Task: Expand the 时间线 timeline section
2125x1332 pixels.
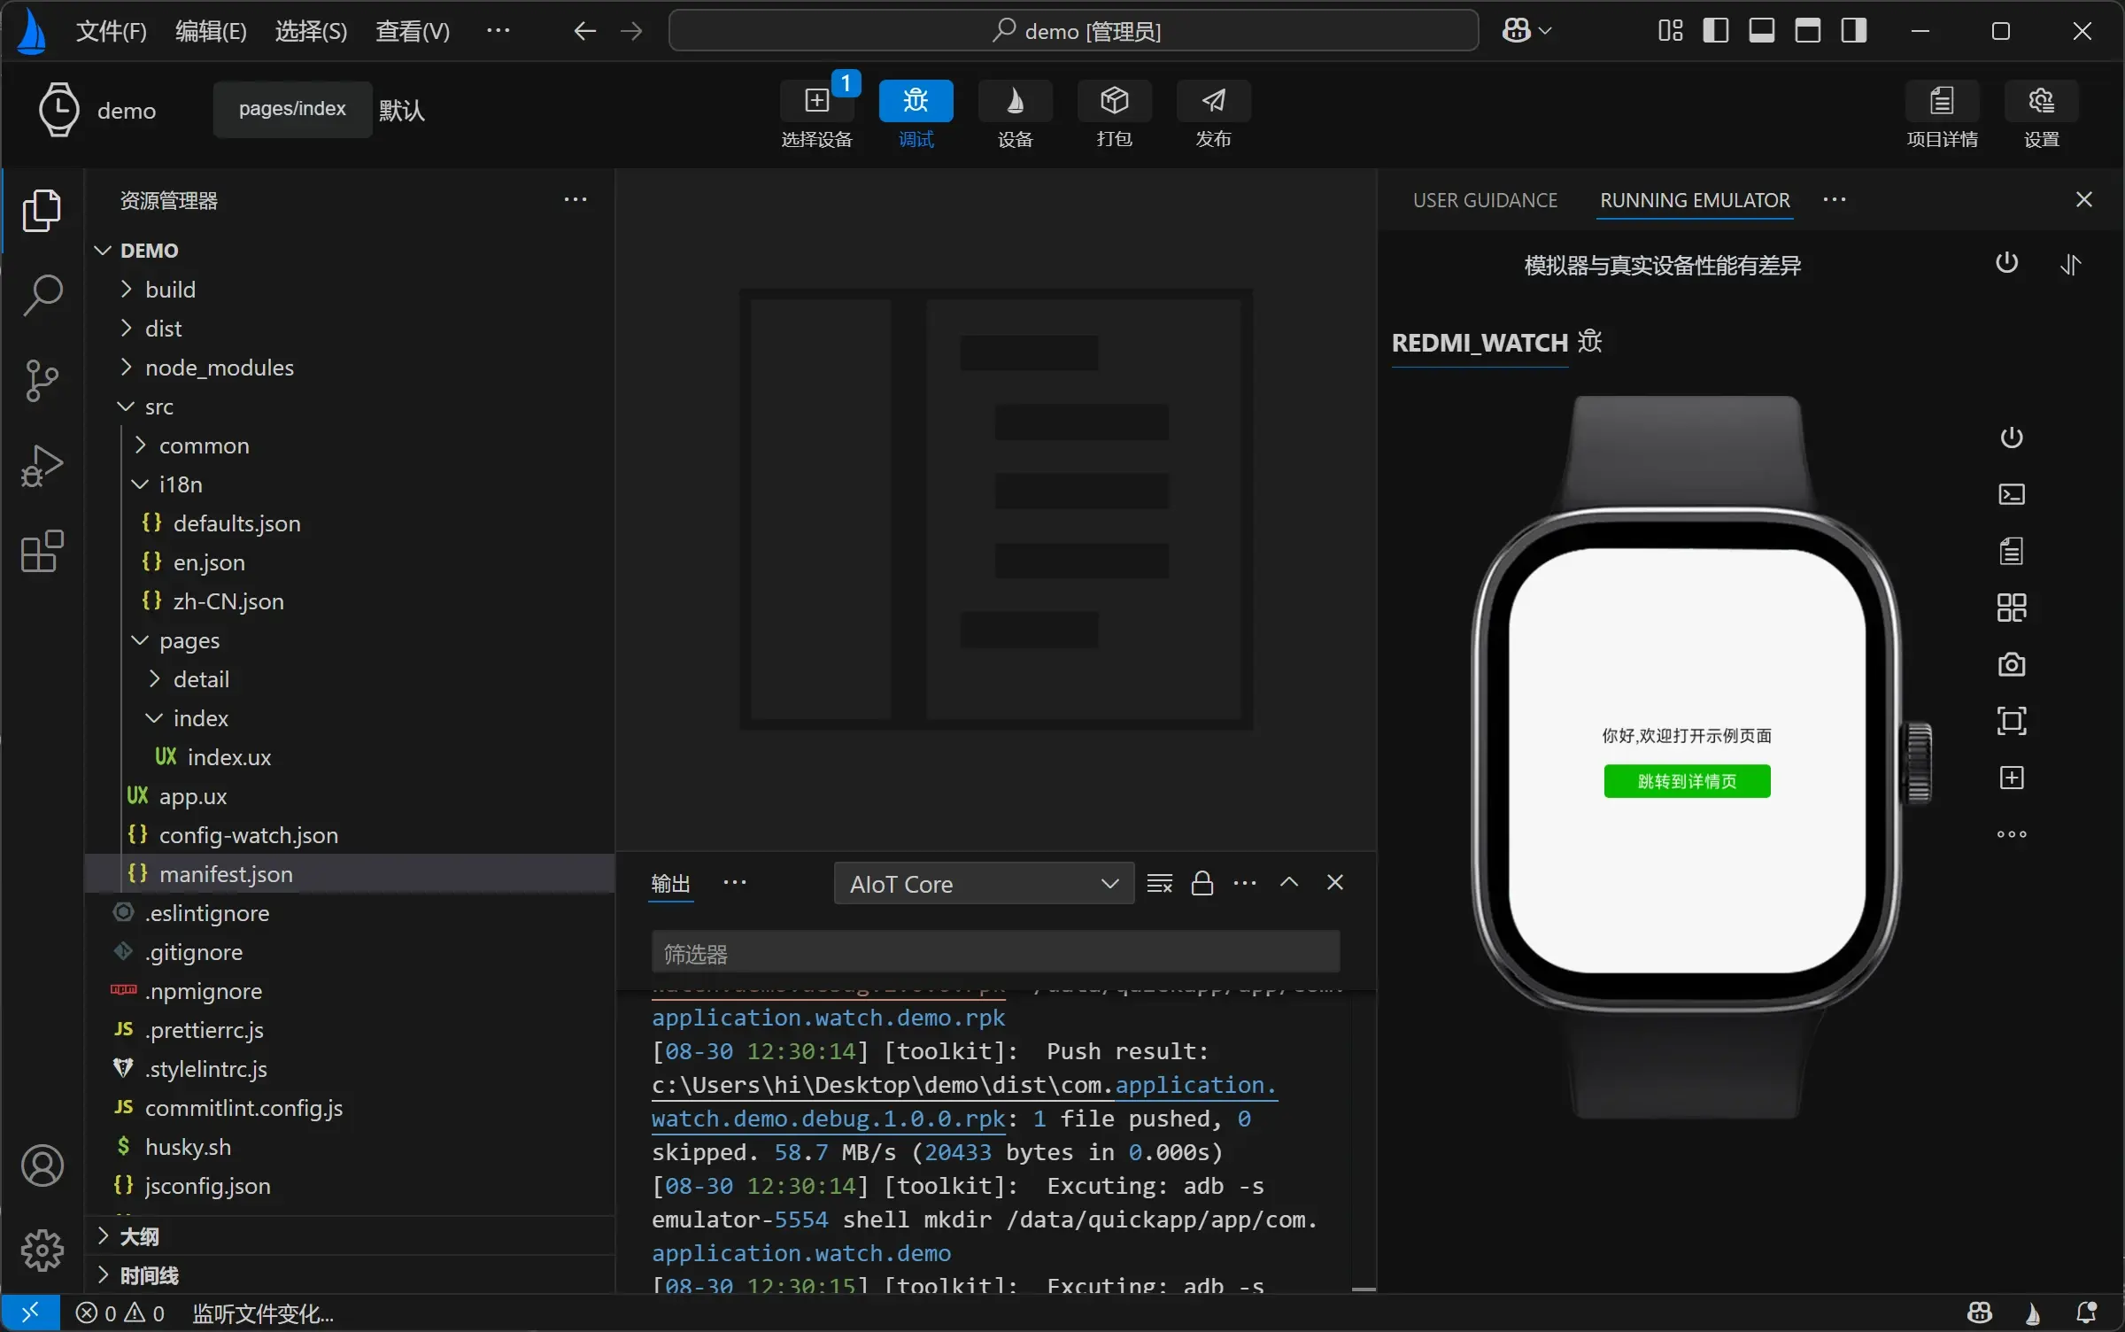Action: [x=350, y=1275]
